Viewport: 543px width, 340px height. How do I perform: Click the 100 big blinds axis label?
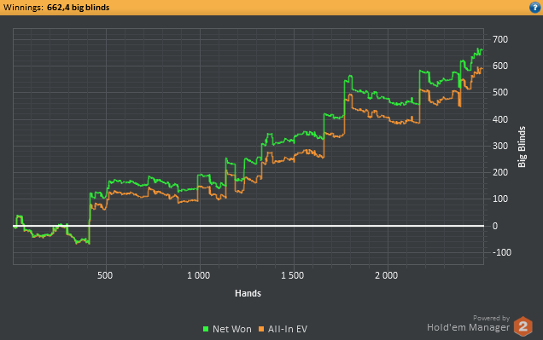[500, 199]
